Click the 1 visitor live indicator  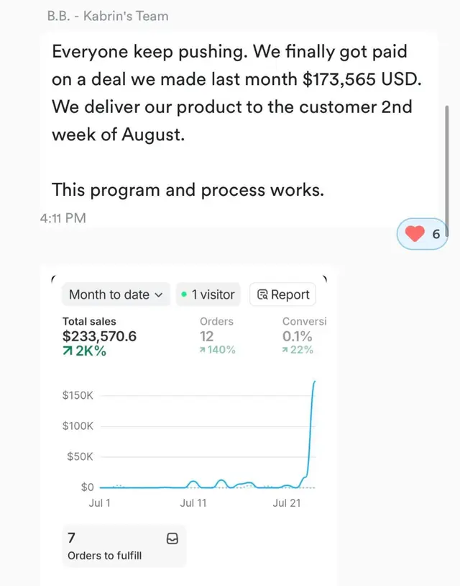[x=208, y=294]
